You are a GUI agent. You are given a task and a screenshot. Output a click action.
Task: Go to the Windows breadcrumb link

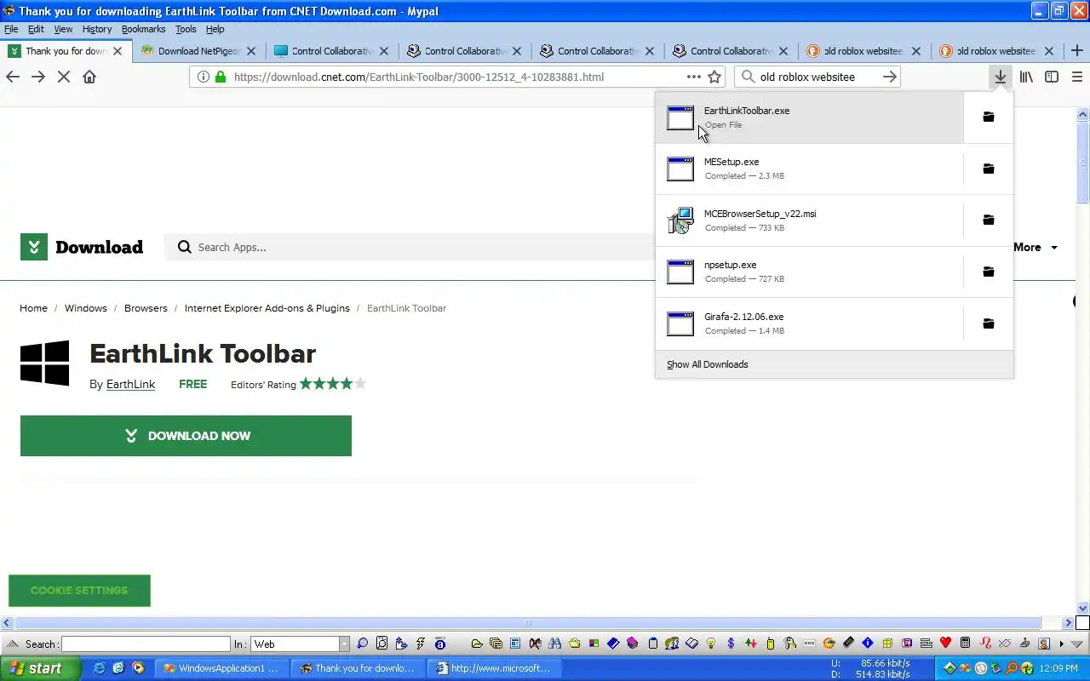click(86, 308)
